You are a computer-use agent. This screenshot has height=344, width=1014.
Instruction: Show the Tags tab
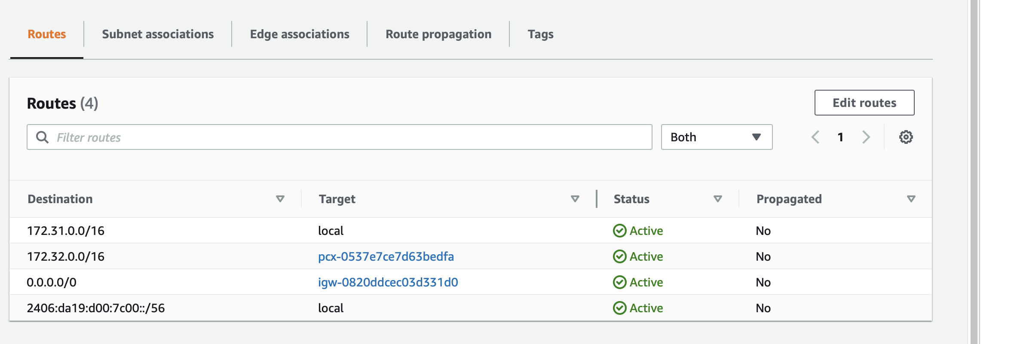[x=540, y=34]
